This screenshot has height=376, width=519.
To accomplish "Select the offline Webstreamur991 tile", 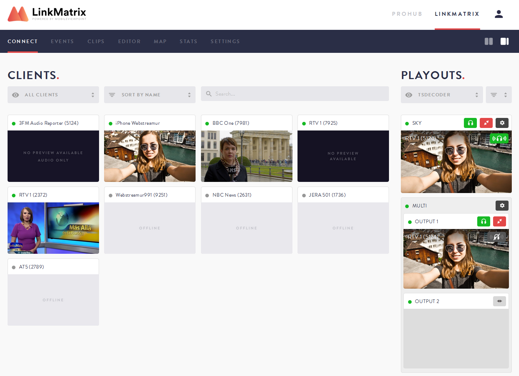I will (150, 228).
